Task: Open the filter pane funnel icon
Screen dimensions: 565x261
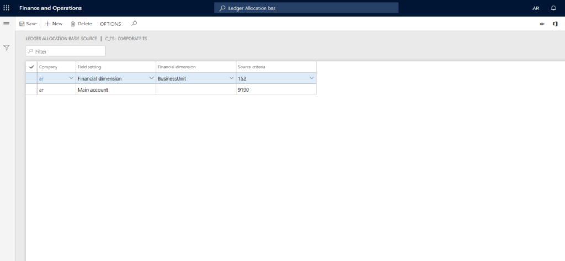Action: 7,48
